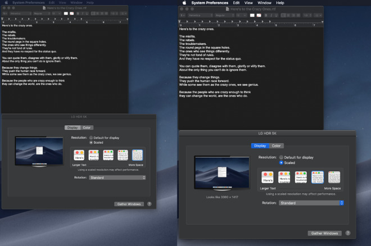The height and width of the screenshot is (246, 371).
Task: Open the Apple menu in the bright menu bar
Action: coord(184,3)
